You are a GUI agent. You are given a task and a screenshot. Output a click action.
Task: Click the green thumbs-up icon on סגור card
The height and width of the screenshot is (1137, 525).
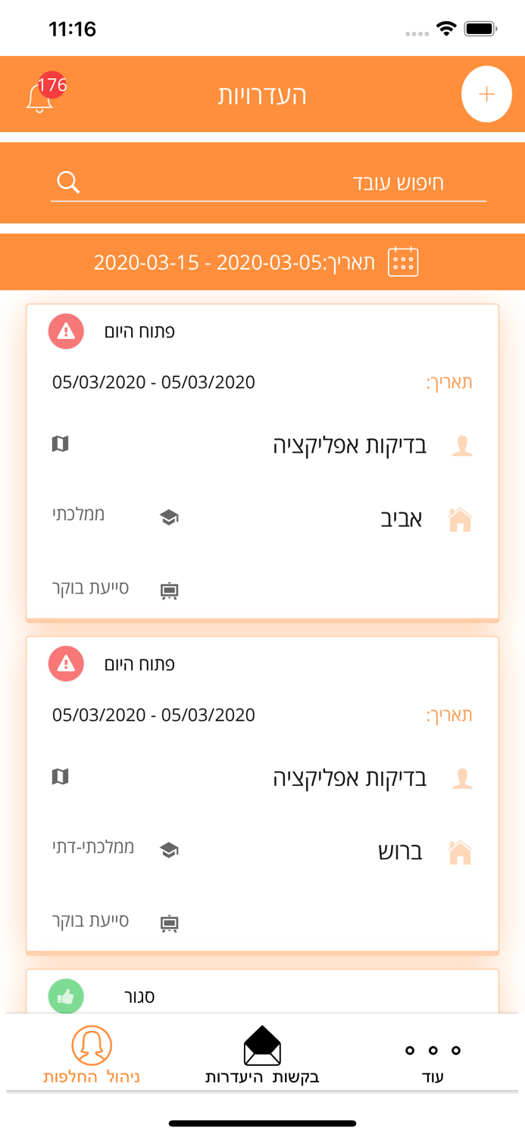66,997
